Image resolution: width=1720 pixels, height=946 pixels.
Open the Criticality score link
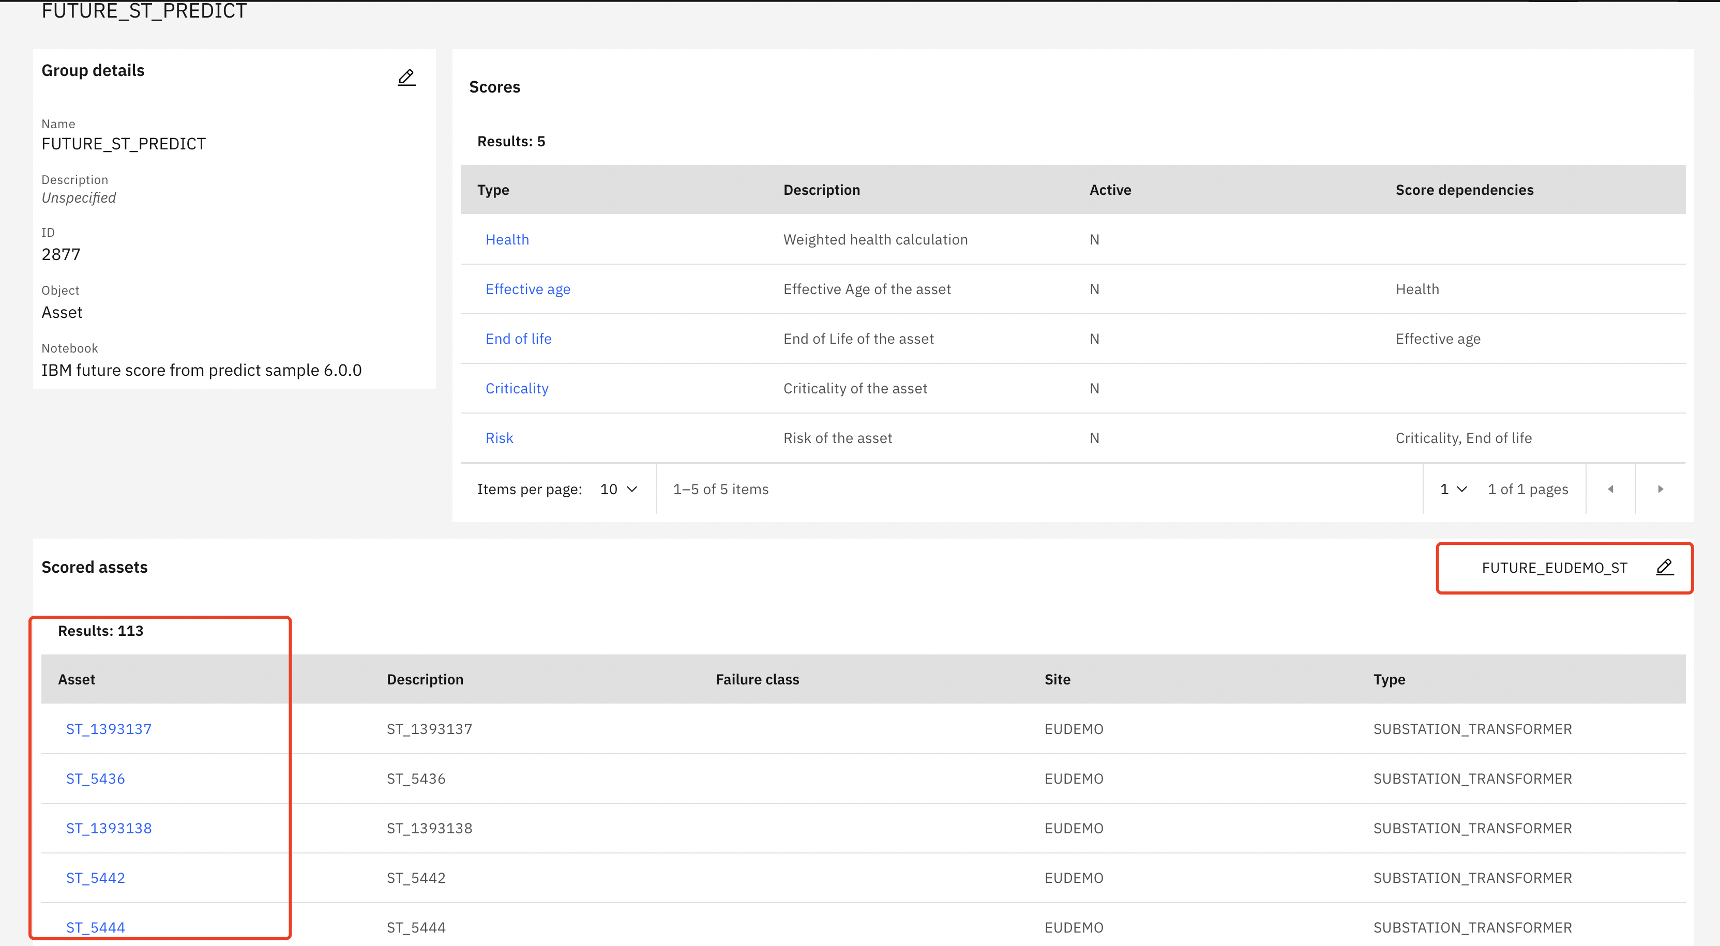click(517, 389)
